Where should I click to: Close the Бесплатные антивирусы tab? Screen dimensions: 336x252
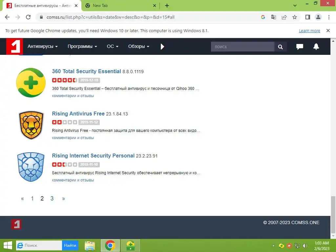click(76, 6)
